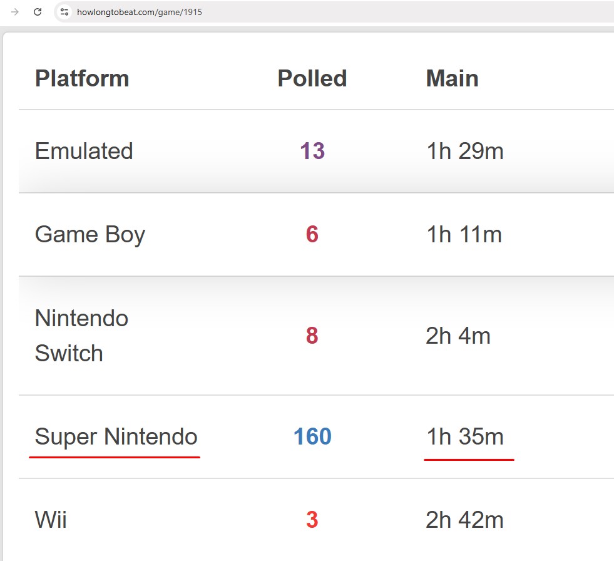The image size is (614, 561).
Task: Click Emulated main time 1h 29m
Action: pos(465,151)
